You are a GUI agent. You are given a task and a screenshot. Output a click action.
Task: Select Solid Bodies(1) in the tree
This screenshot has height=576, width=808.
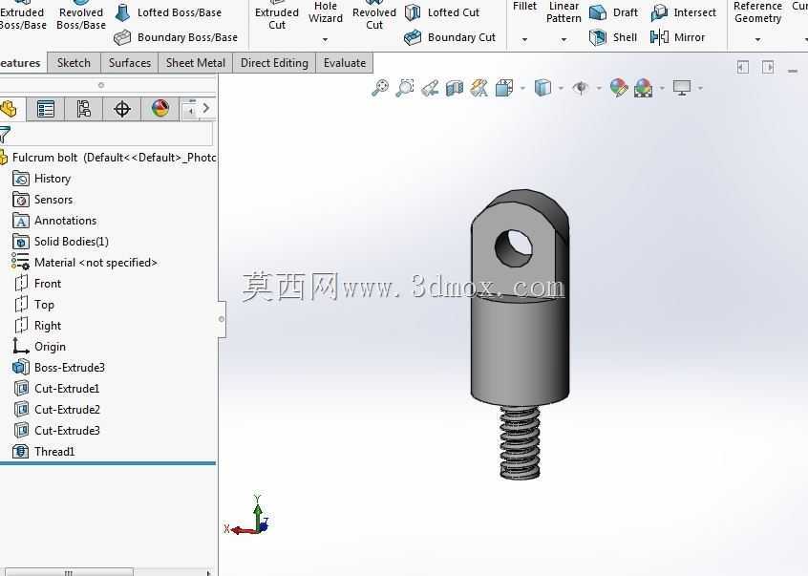tap(60, 241)
